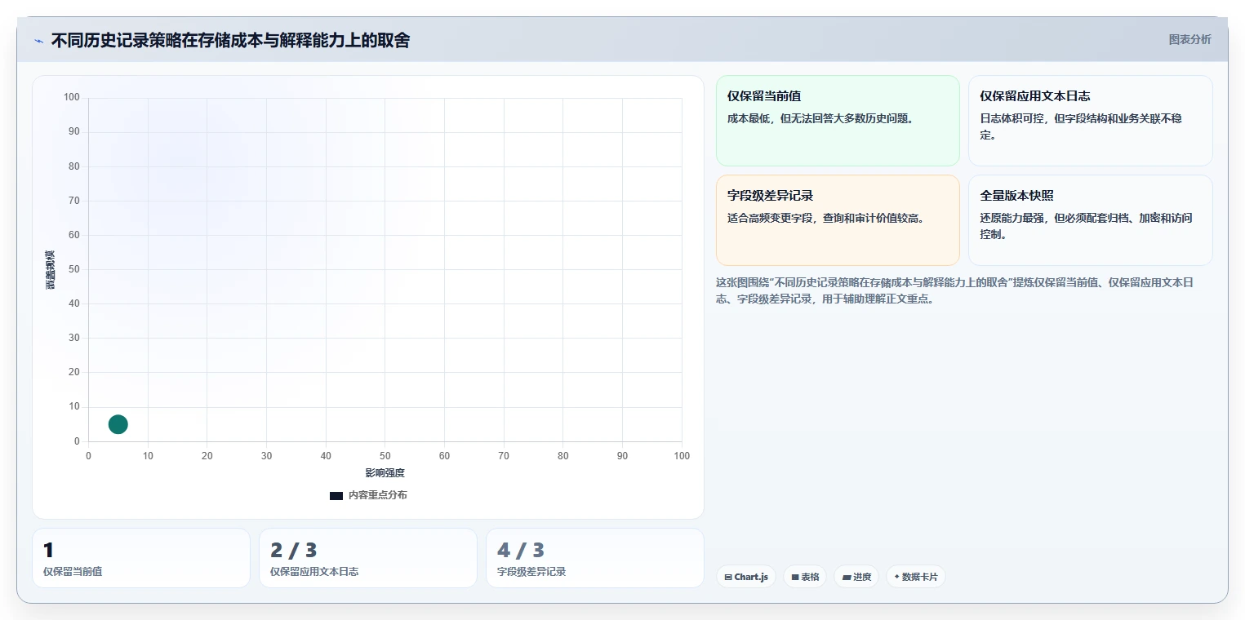The height and width of the screenshot is (620, 1245).
Task: Click the 表格 tag chip
Action: coord(805,577)
